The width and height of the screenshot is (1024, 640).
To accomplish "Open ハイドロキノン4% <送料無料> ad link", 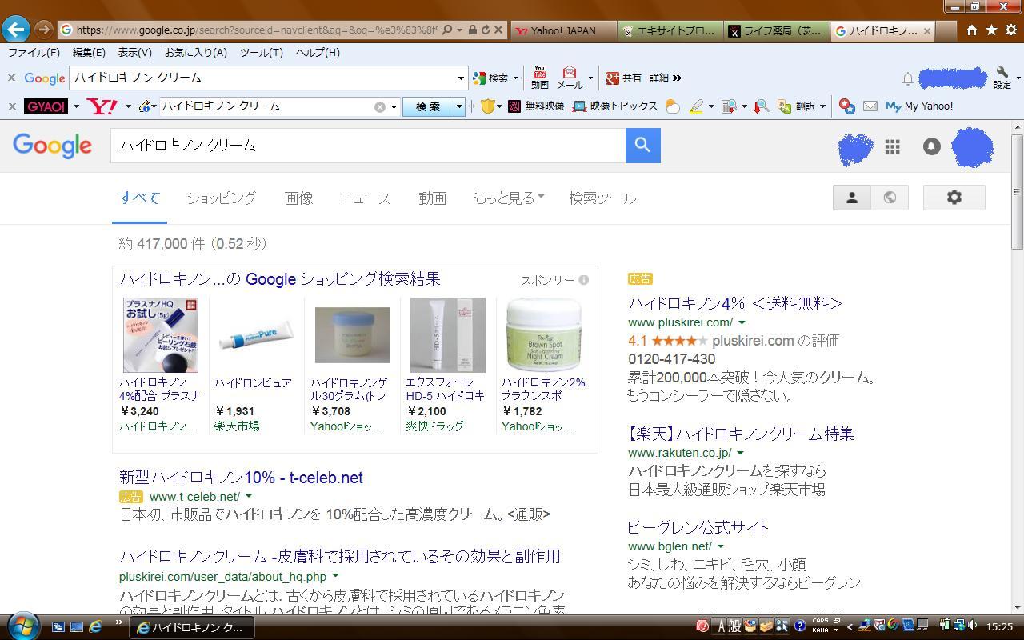I will 735,303.
